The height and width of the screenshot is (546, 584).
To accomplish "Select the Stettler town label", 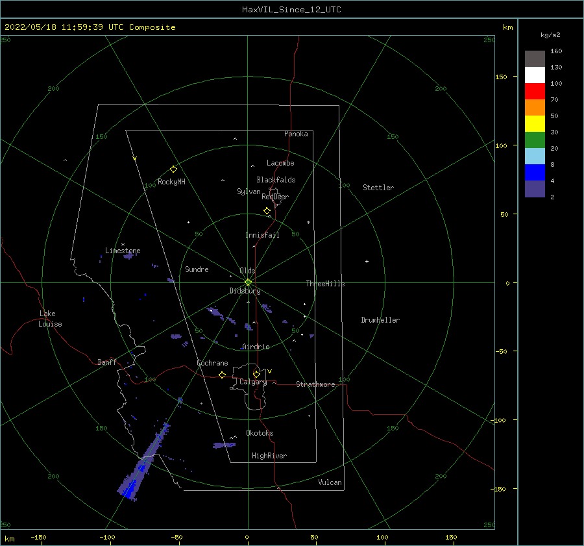I will tap(378, 188).
